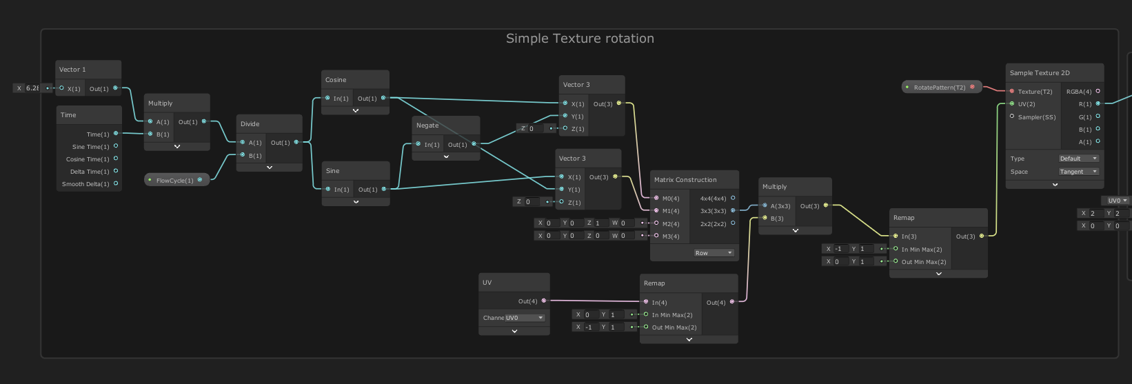The height and width of the screenshot is (384, 1132).
Task: Click the Sine Time(1) output port
Action: [x=116, y=146]
